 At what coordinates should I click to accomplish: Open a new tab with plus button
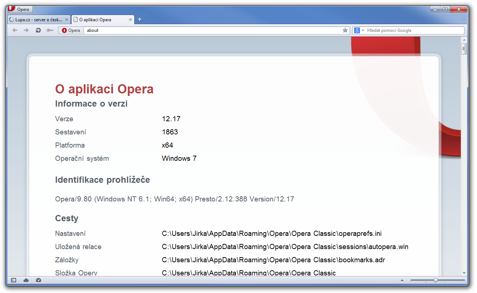tap(139, 20)
